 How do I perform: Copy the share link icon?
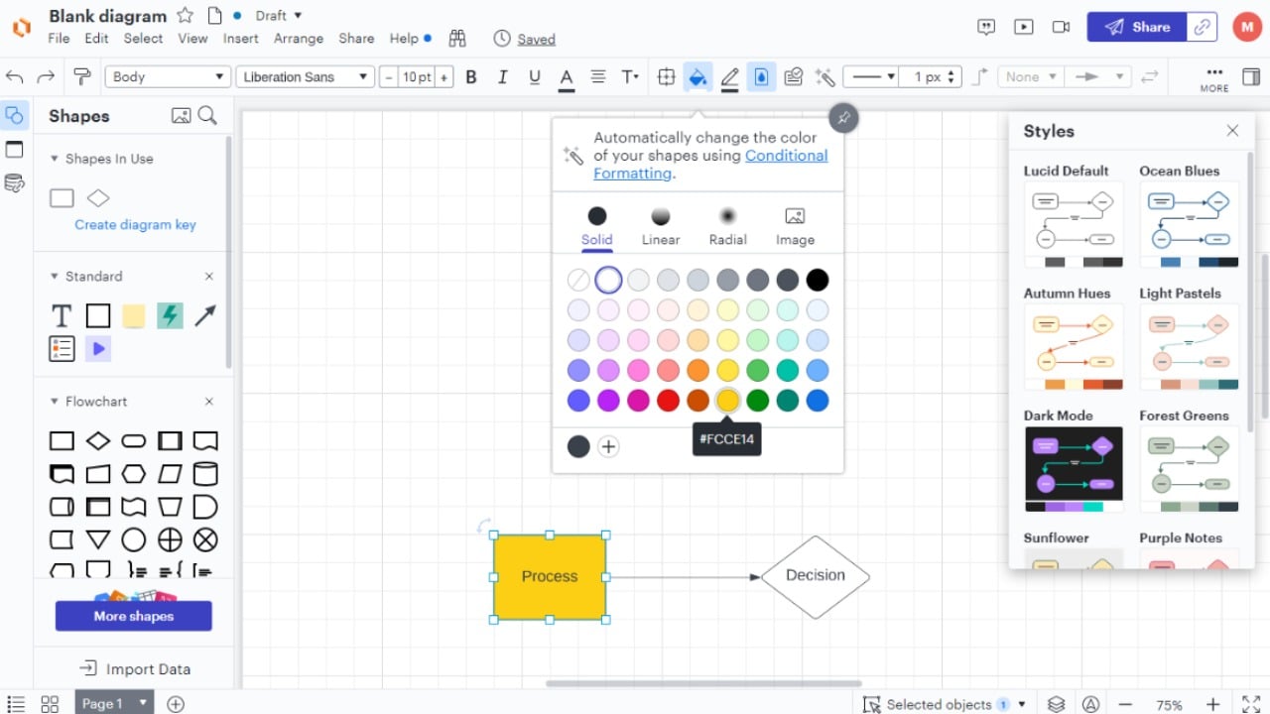click(x=1203, y=27)
